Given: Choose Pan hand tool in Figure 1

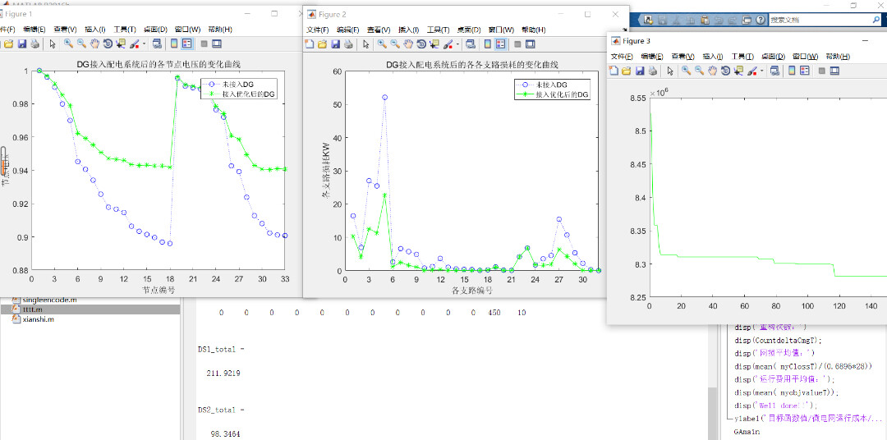Looking at the screenshot, I should click(x=94, y=44).
